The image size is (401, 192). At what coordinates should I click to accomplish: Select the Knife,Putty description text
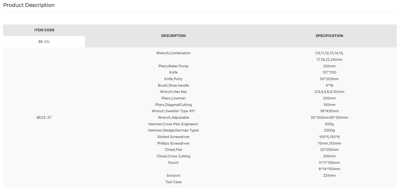coord(173,79)
